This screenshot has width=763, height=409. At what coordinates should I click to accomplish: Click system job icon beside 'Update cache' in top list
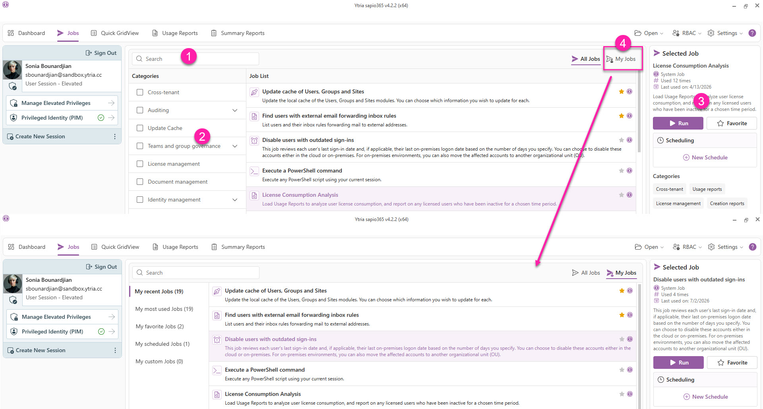[629, 91]
